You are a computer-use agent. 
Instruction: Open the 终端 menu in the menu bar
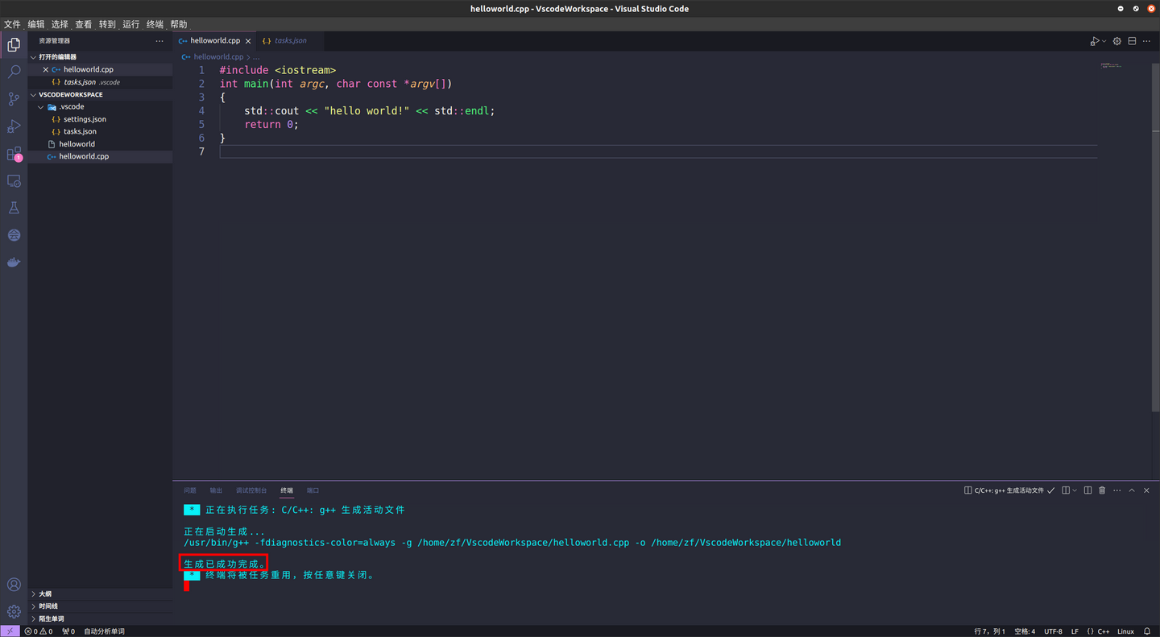(154, 24)
